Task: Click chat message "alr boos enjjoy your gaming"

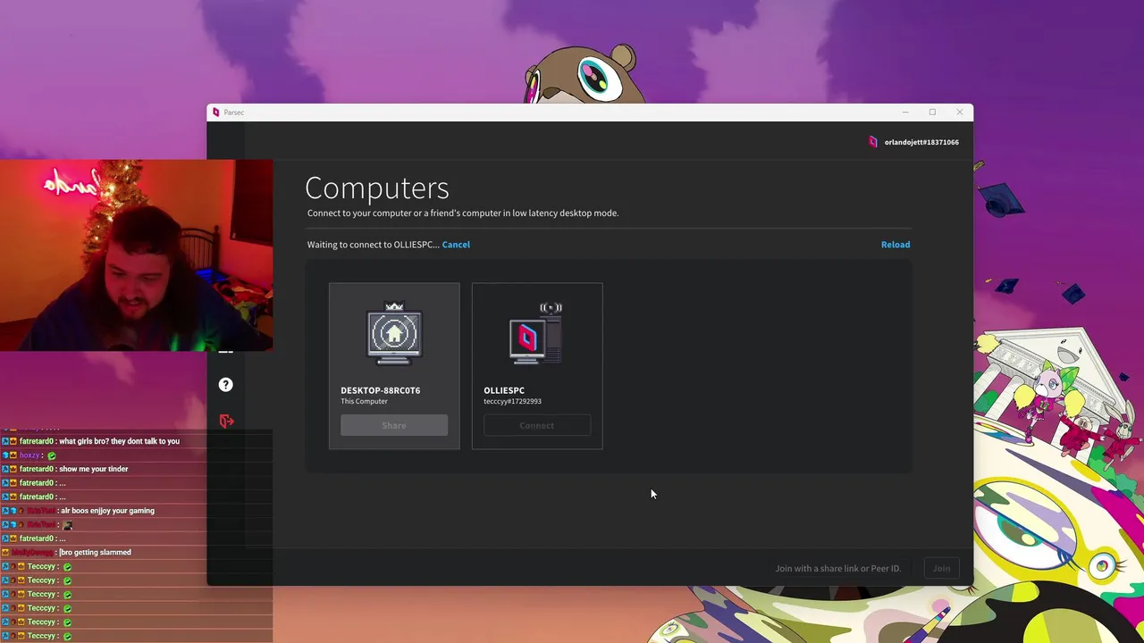Action: pos(107,511)
